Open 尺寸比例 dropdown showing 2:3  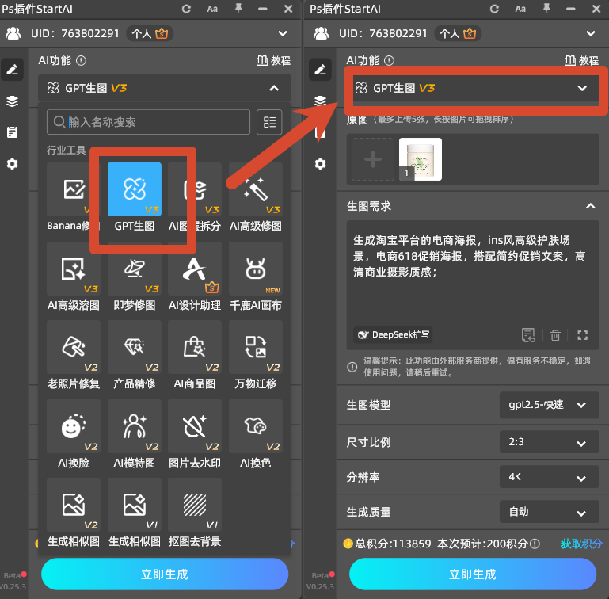pos(549,442)
